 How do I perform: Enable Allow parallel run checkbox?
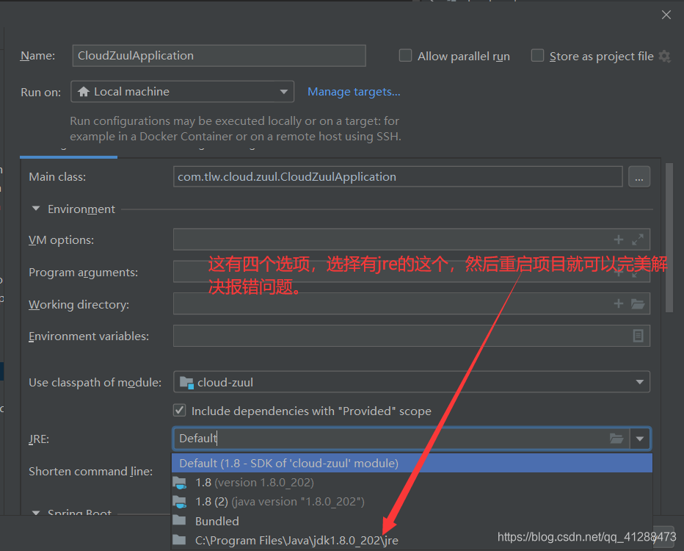click(x=405, y=56)
